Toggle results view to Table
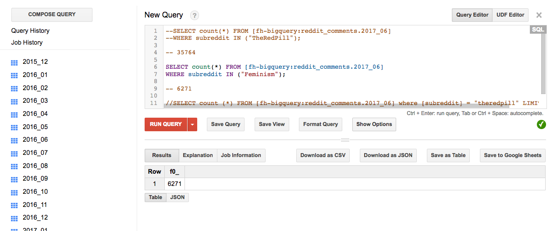550x231 pixels. tap(155, 197)
